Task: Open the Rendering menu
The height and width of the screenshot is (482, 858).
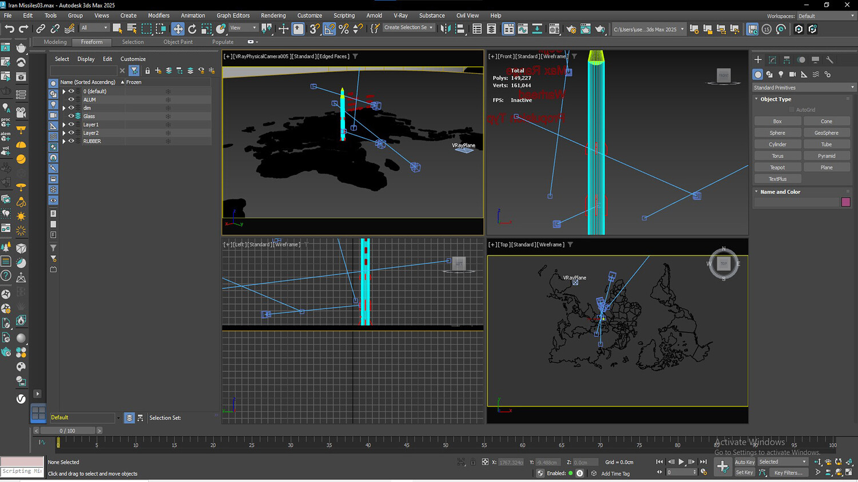Action: [273, 15]
